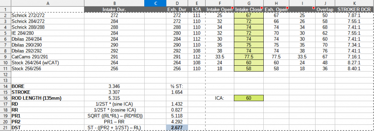Select the DST result cell 2.677
This screenshot has width=374, height=131.
177,128
